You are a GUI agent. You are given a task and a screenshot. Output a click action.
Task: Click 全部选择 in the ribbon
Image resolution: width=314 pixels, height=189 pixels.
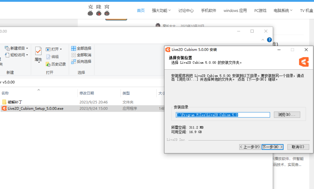81,48
